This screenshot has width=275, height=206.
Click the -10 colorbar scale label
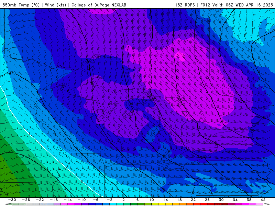coord(82,200)
